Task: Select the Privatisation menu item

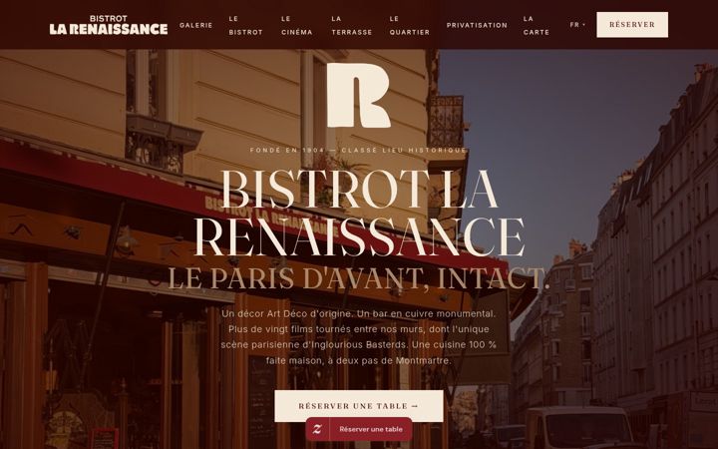Action: coord(477,25)
